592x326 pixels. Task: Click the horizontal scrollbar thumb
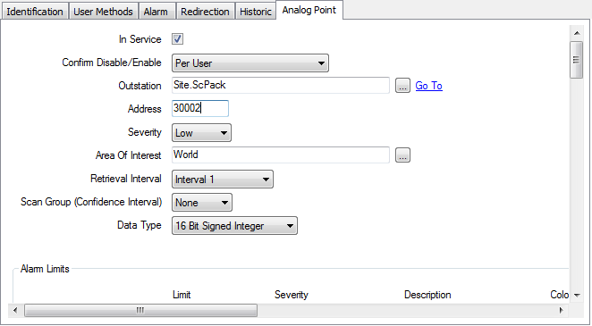pos(140,310)
